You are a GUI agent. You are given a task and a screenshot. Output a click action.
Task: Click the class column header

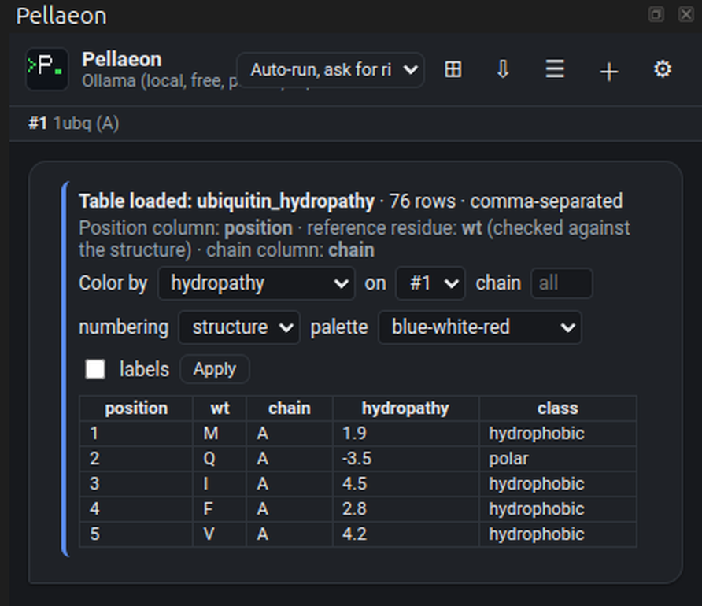pos(558,408)
